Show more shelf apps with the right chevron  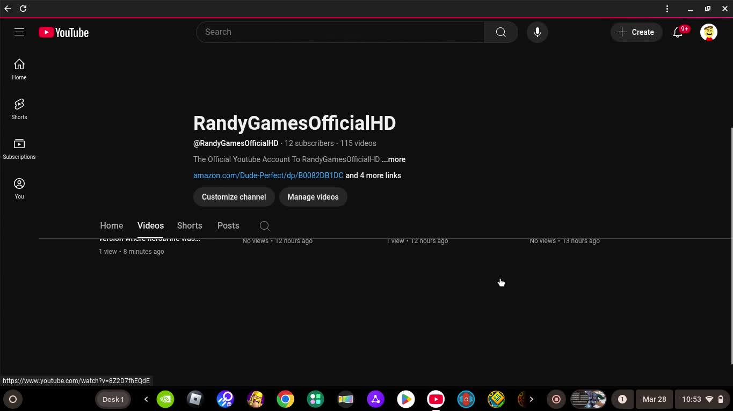click(532, 399)
